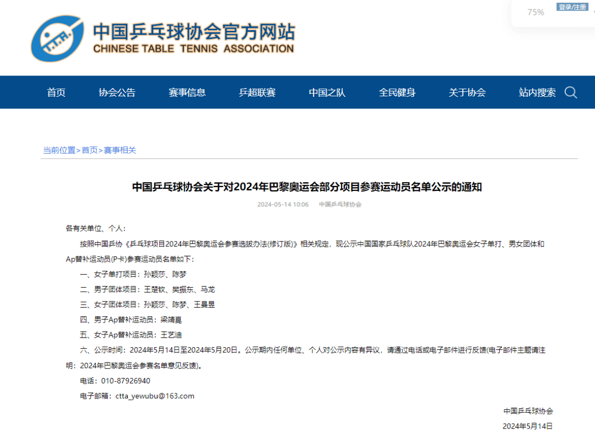This screenshot has width=595, height=438.
Task: Select the 首页 navigation item
Action: point(56,92)
